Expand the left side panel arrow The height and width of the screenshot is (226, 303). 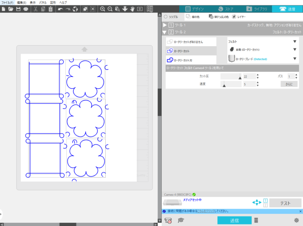[1, 214]
